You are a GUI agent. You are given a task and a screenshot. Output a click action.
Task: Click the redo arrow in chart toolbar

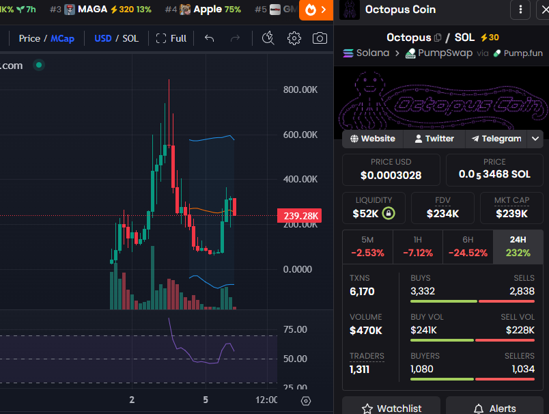coord(236,38)
